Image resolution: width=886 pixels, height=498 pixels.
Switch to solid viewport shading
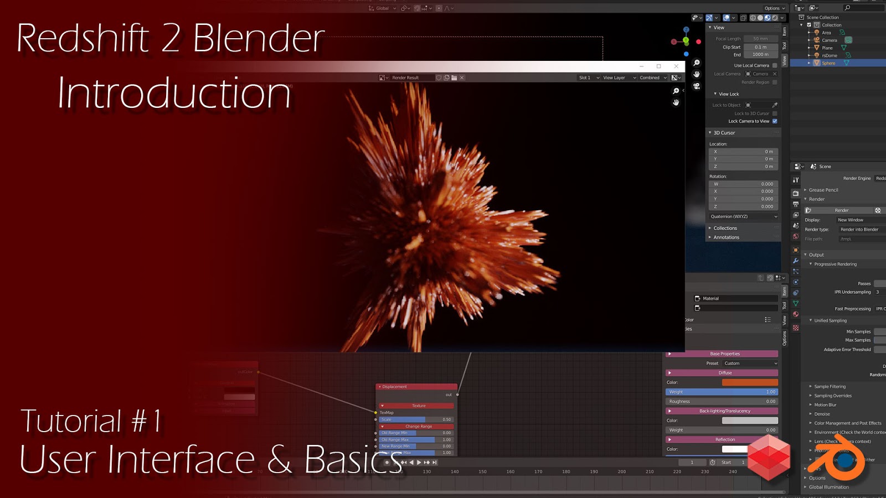(760, 18)
